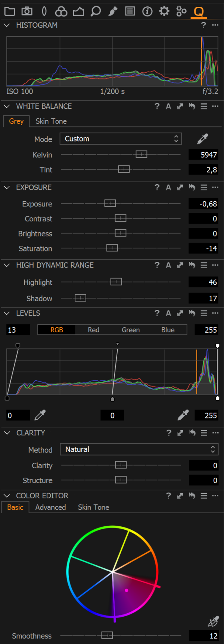This screenshot has height=644, width=224.
Task: Open the Capture tool tab camera icon
Action: coord(27,11)
